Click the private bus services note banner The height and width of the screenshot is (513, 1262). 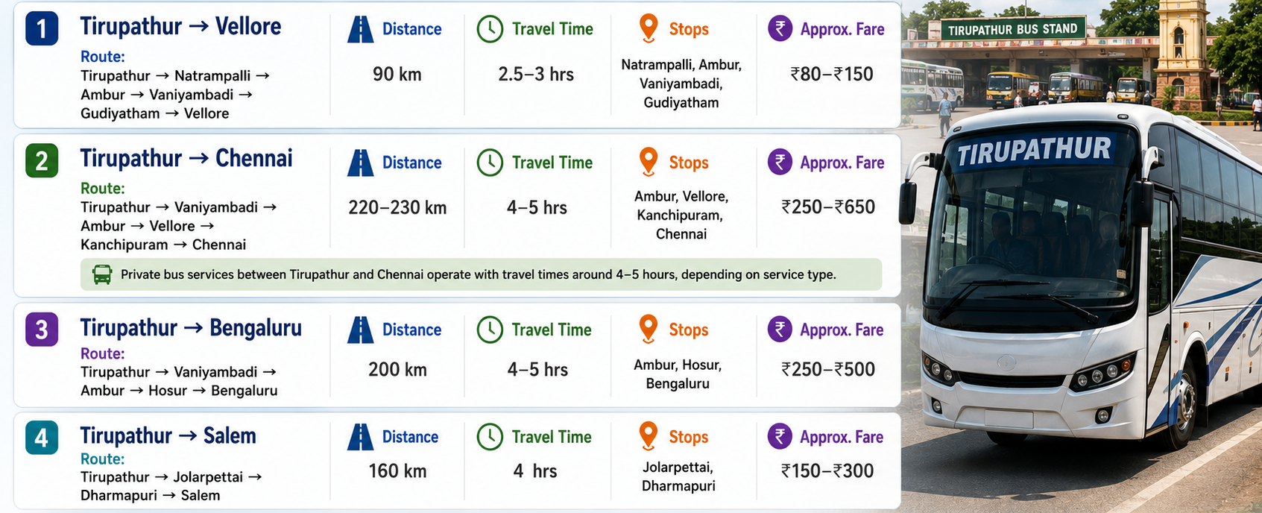tap(481, 274)
